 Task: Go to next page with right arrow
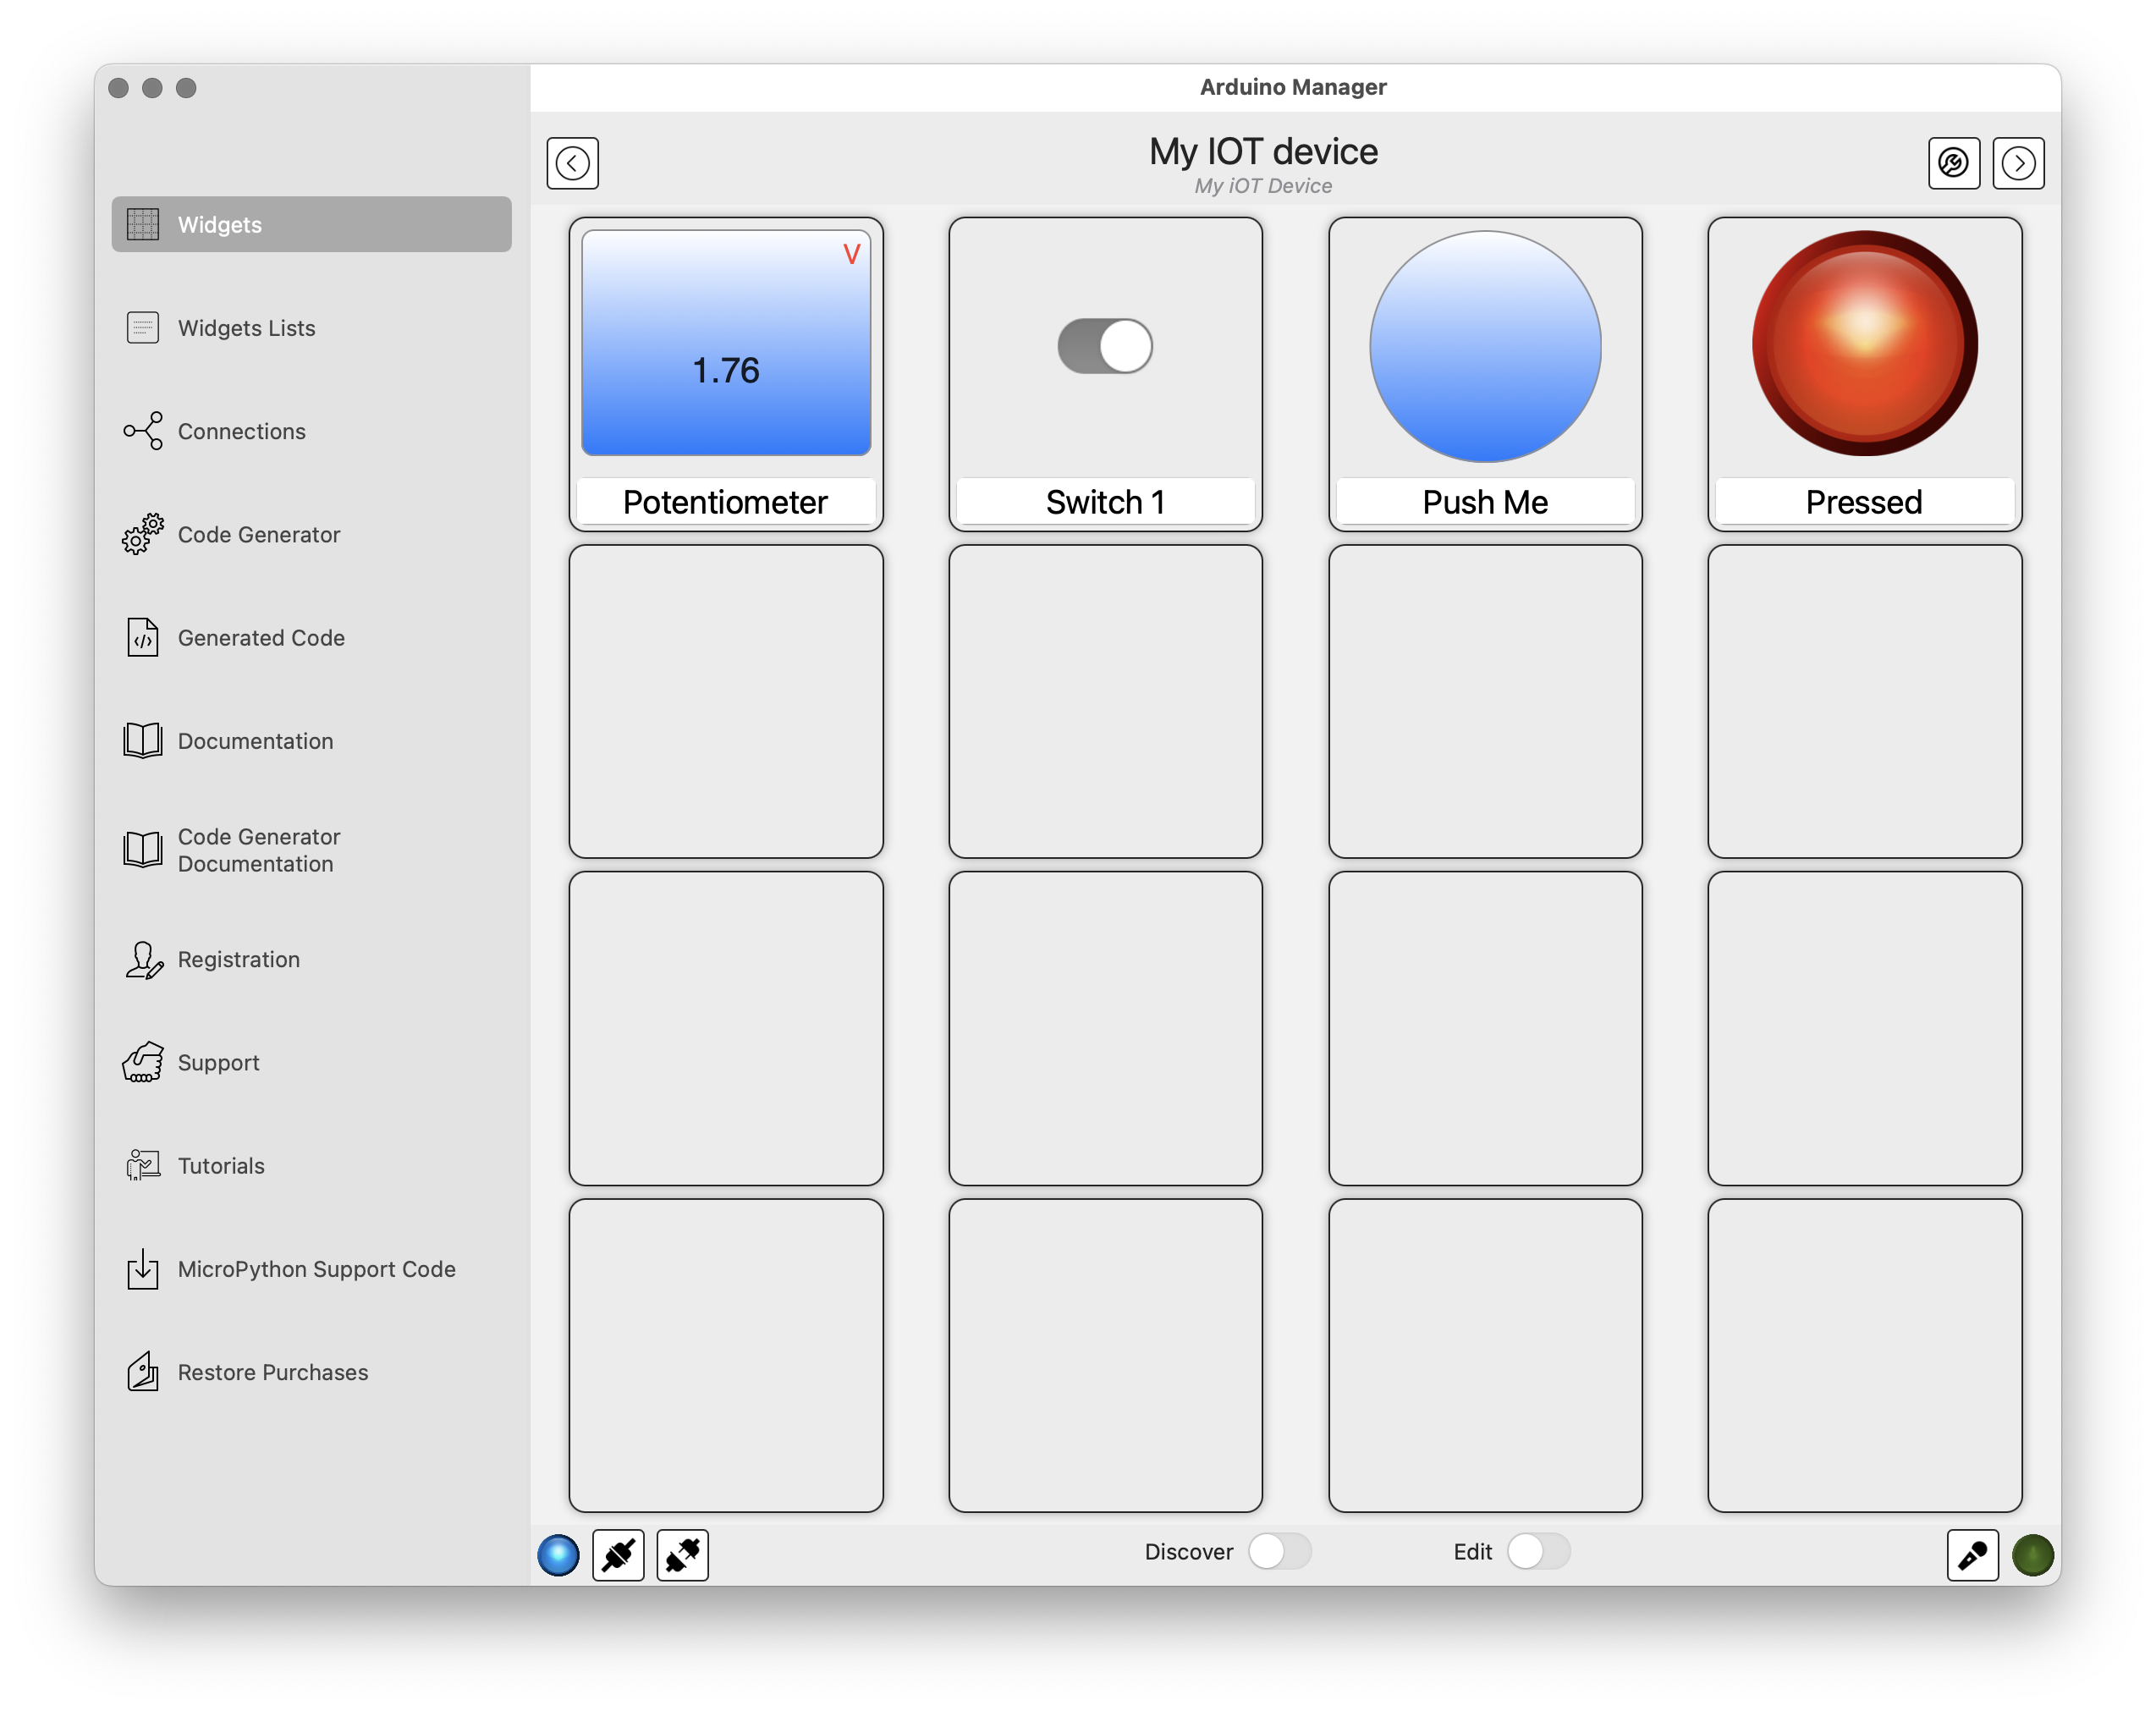pos(2018,163)
